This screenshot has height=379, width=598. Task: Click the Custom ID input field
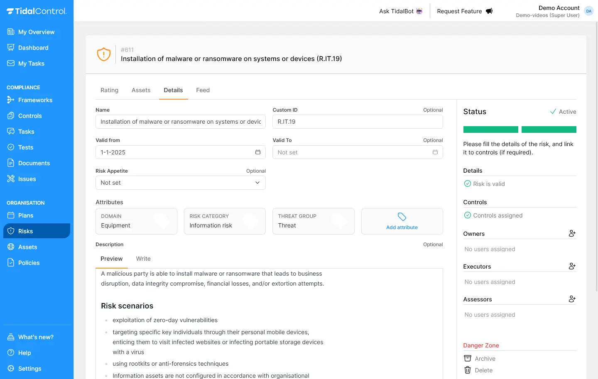(357, 122)
